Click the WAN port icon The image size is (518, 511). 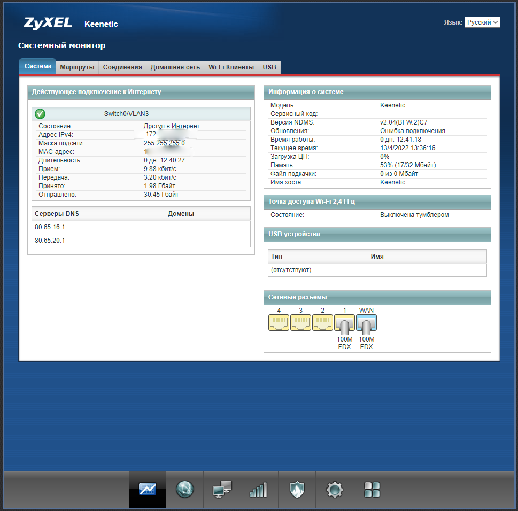click(366, 323)
